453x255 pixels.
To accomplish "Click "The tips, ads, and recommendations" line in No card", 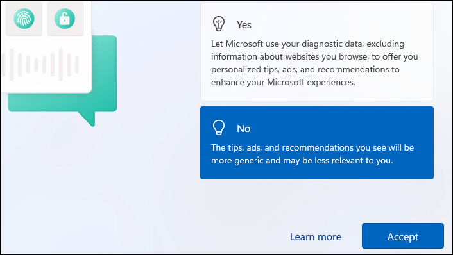I will [312, 148].
